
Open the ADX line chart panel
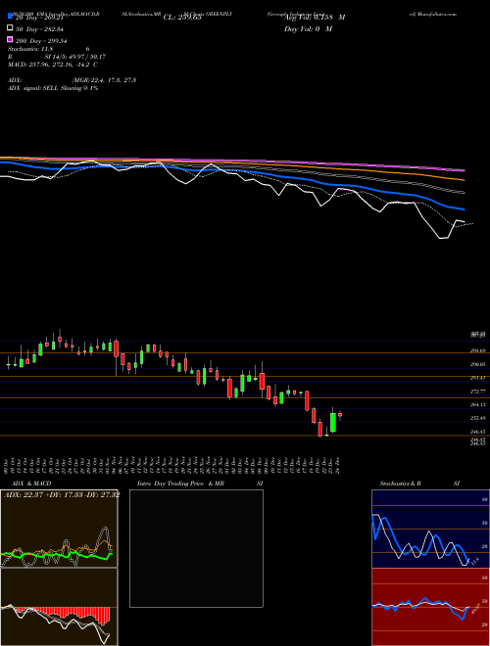click(x=59, y=529)
